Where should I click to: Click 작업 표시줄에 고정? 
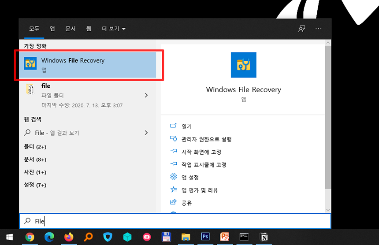tap(204, 165)
